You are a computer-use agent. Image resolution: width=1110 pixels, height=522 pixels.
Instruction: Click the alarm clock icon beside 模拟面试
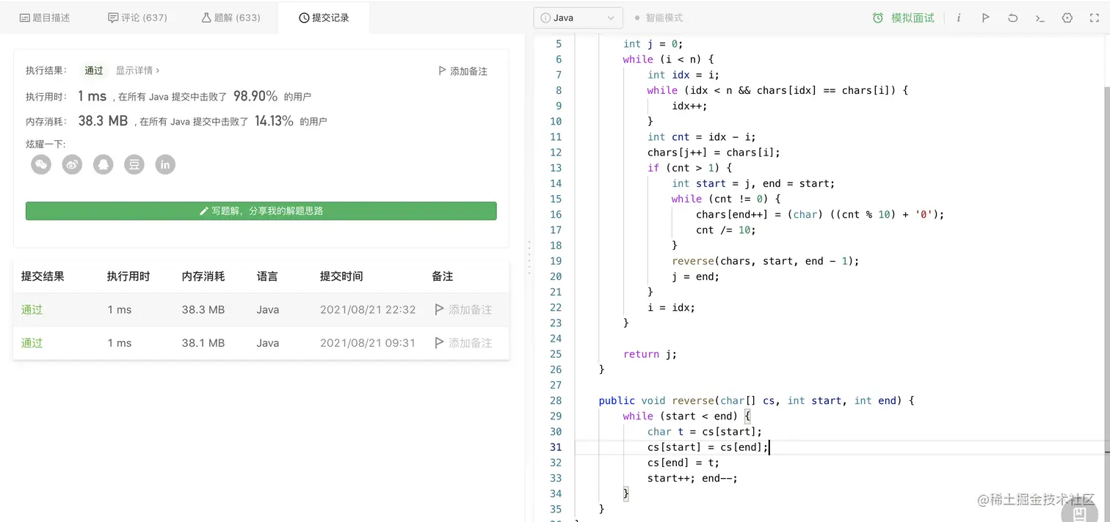878,18
